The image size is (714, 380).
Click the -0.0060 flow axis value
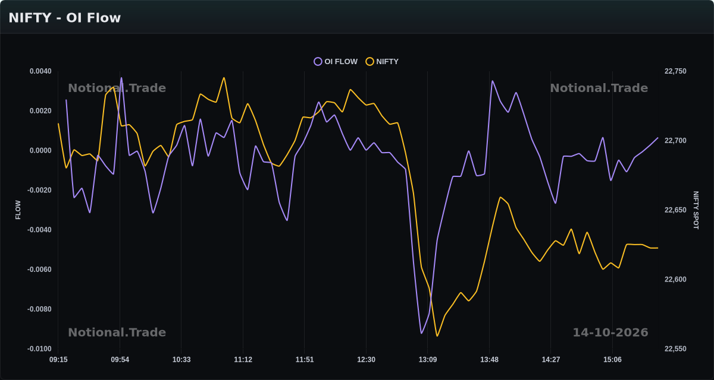point(39,270)
